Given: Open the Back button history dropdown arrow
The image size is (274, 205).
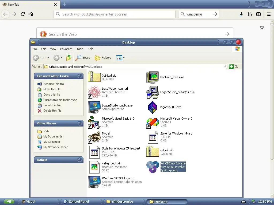Looking at the screenshot, I should pyautogui.click(x=48, y=58).
